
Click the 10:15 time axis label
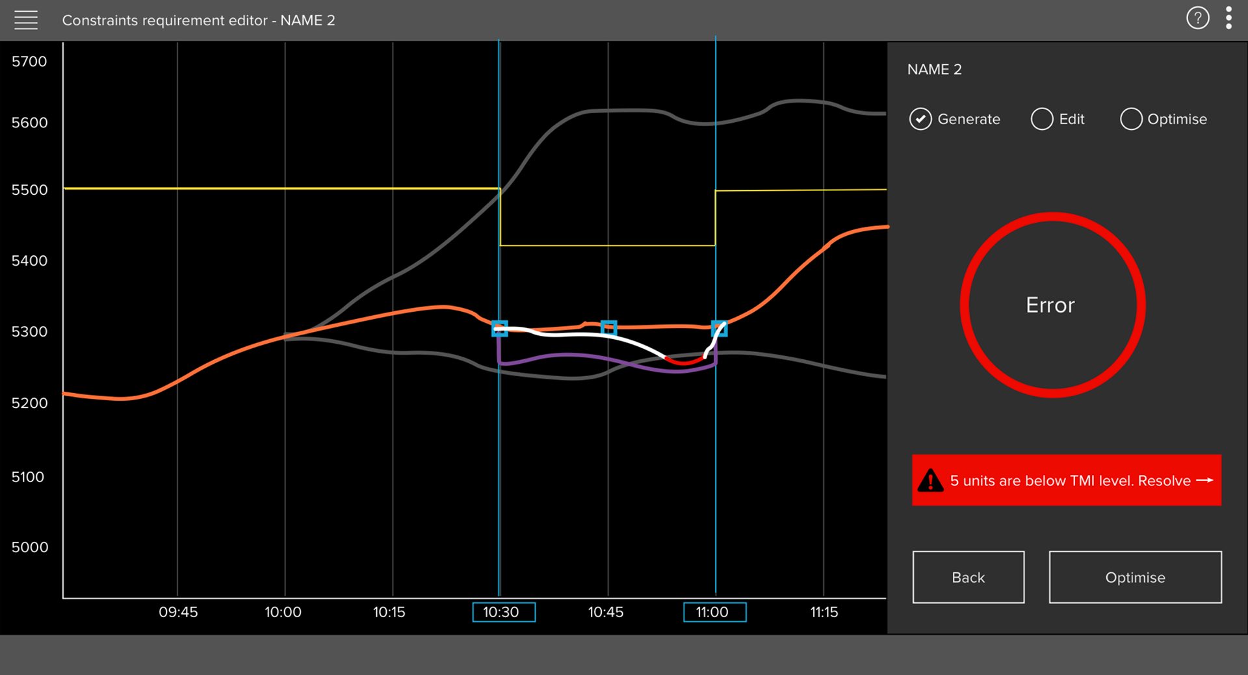[389, 612]
